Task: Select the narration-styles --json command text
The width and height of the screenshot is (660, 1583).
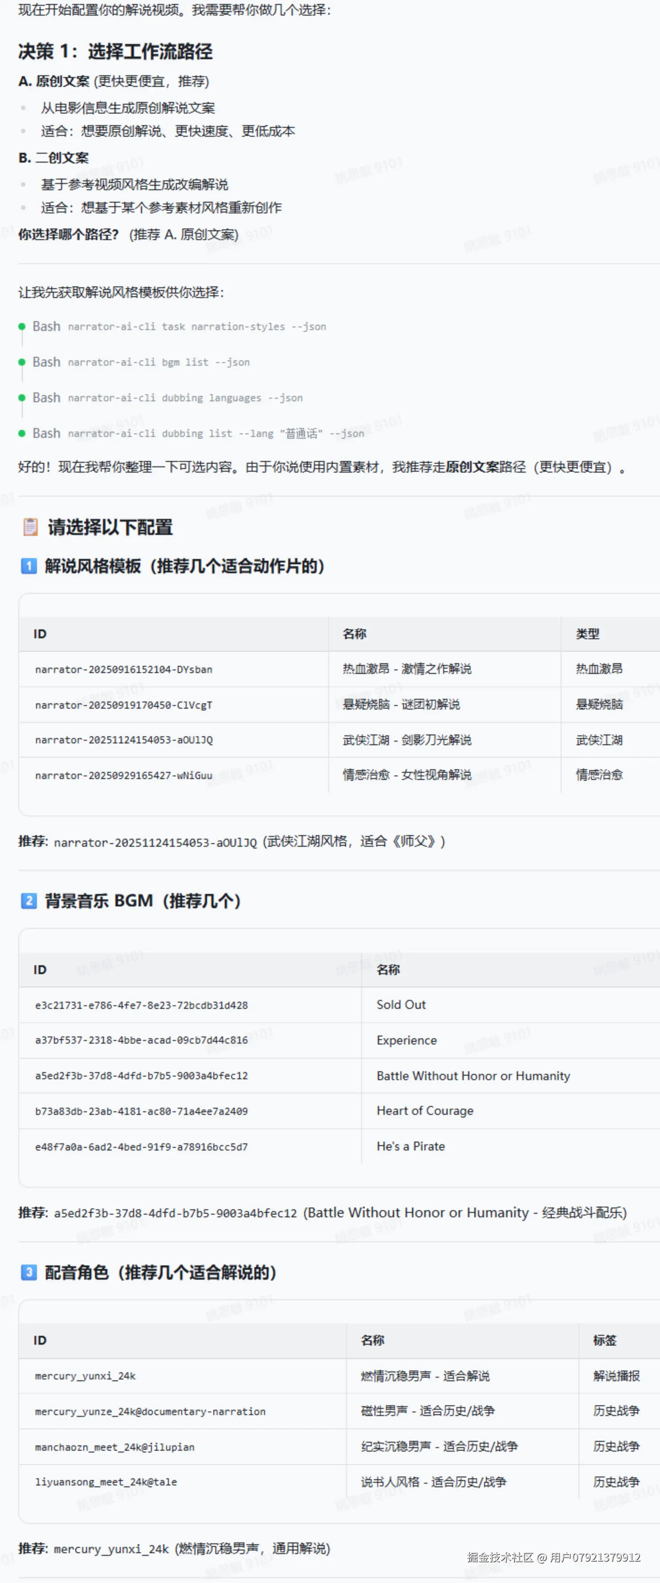Action: [x=197, y=326]
